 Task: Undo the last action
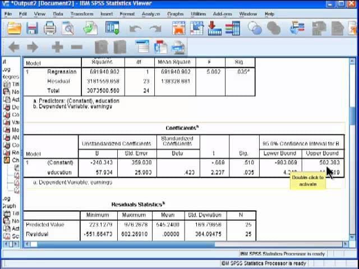tap(135, 29)
